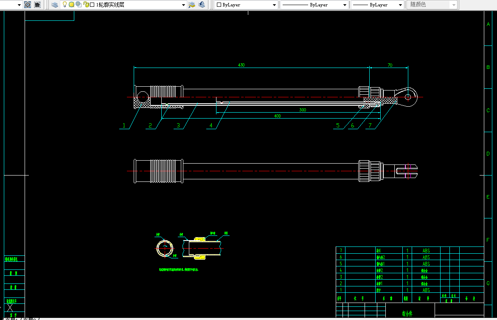
Task: Select balloon number 7 in the drawing
Action: [370, 125]
